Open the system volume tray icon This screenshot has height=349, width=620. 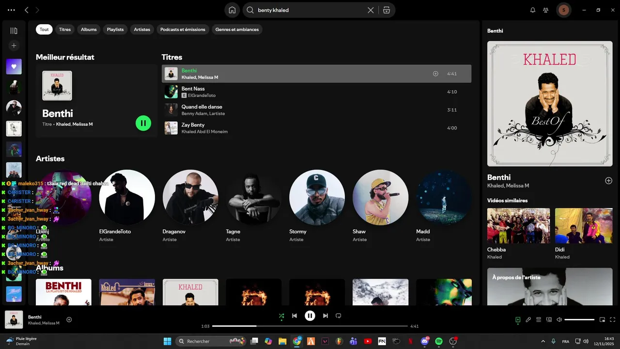[586, 341]
